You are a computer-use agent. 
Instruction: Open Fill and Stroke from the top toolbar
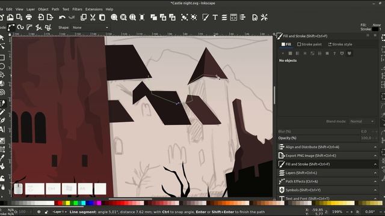click(206, 17)
